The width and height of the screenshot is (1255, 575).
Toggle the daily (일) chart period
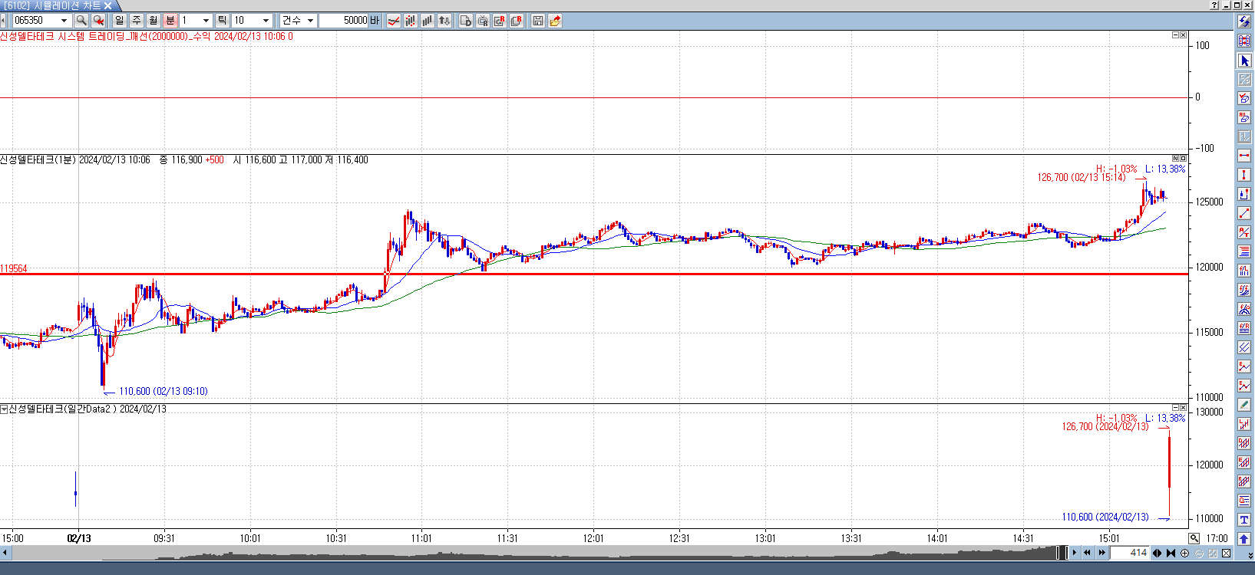(120, 21)
